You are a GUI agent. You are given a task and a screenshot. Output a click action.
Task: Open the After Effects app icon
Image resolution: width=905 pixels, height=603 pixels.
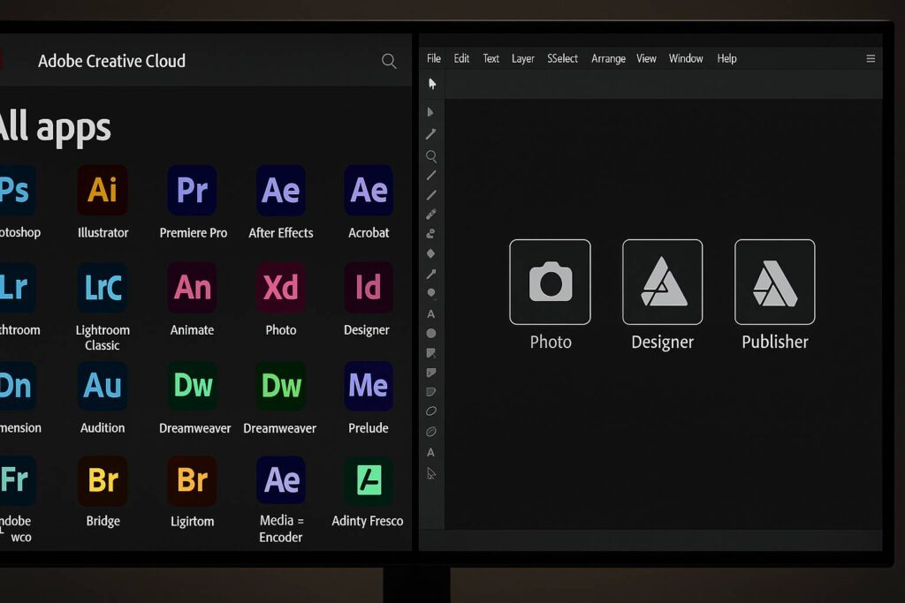(x=281, y=190)
